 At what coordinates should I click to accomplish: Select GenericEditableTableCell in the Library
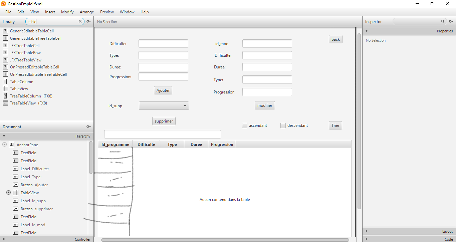[x=31, y=31]
